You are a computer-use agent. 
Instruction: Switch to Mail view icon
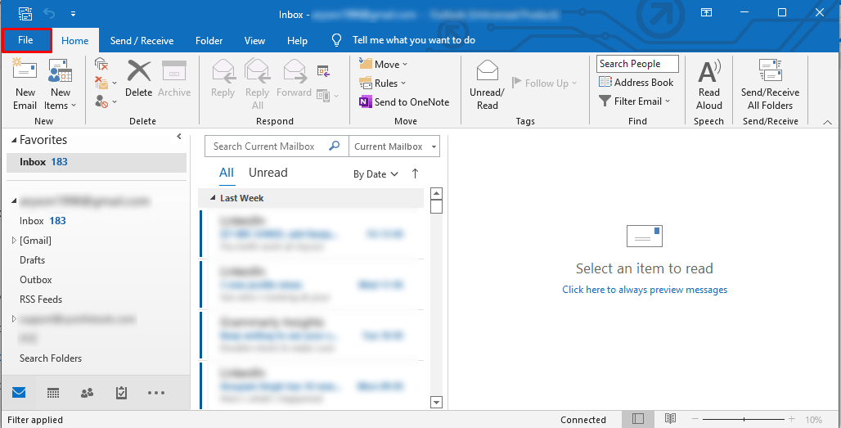tap(19, 393)
